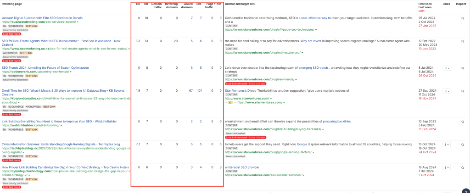Open Links dropdown in techbytesblog.uk row
Screen dimensions: 470x193
click(x=446, y=144)
